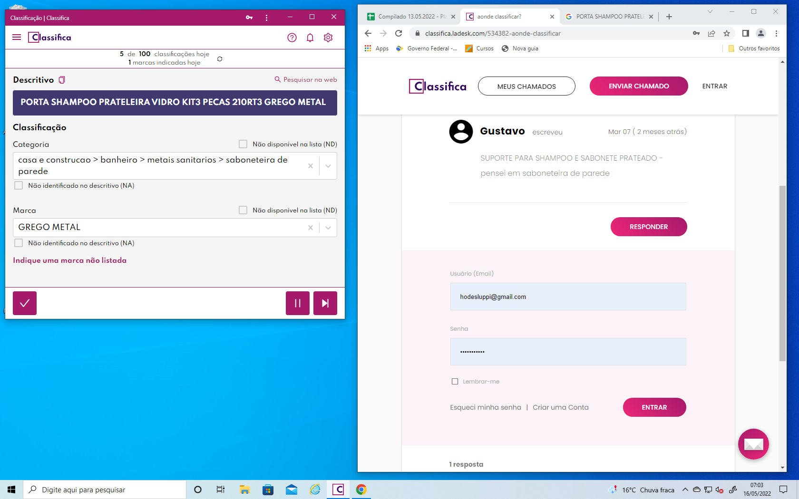This screenshot has height=499, width=799.
Task: Enable the Lembrar-me checkbox
Action: click(x=455, y=382)
